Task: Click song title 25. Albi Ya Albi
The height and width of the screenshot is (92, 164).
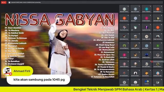Action: (108, 38)
